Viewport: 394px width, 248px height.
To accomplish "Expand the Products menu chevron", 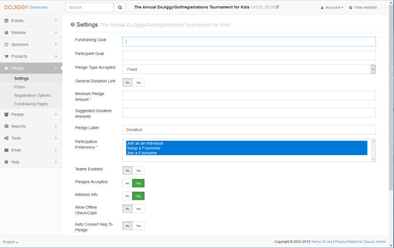I will (56, 56).
